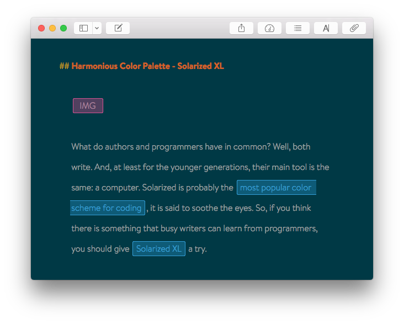
Task: Open the Solarized XL link
Action: [x=159, y=249]
